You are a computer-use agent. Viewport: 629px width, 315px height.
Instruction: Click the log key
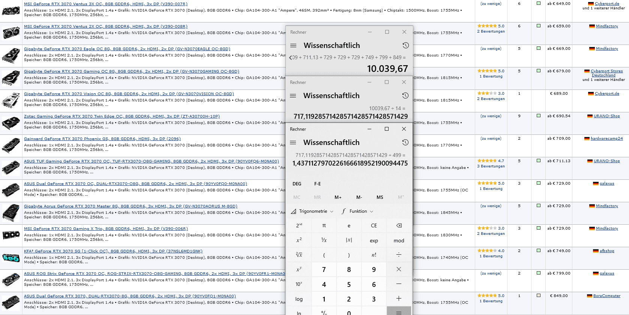point(299,299)
